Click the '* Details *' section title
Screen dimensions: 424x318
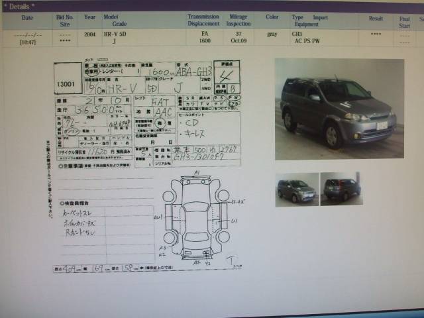click(19, 7)
